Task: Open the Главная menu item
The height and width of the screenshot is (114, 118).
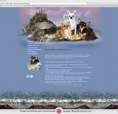Action: click(30, 41)
